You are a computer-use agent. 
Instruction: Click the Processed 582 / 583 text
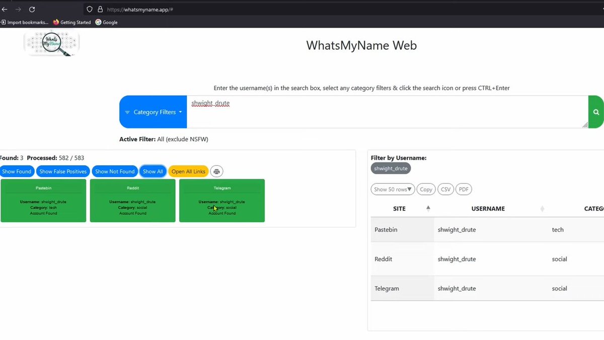pyautogui.click(x=55, y=158)
